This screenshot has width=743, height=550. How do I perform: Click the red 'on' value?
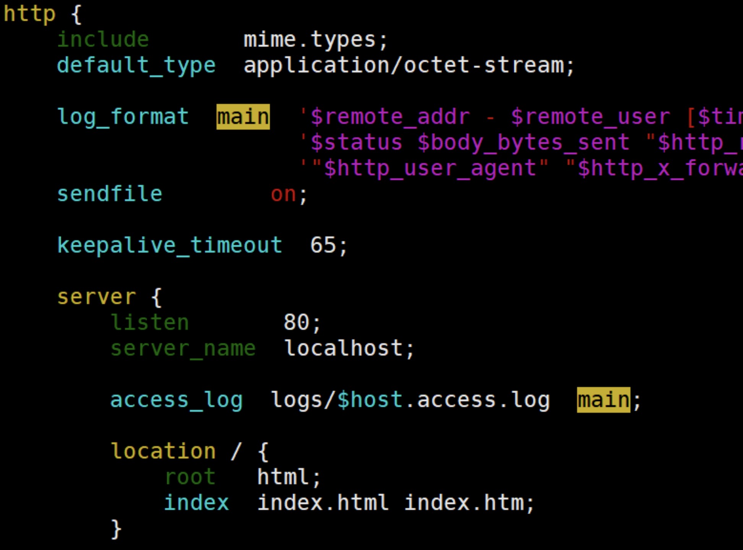pos(283,195)
